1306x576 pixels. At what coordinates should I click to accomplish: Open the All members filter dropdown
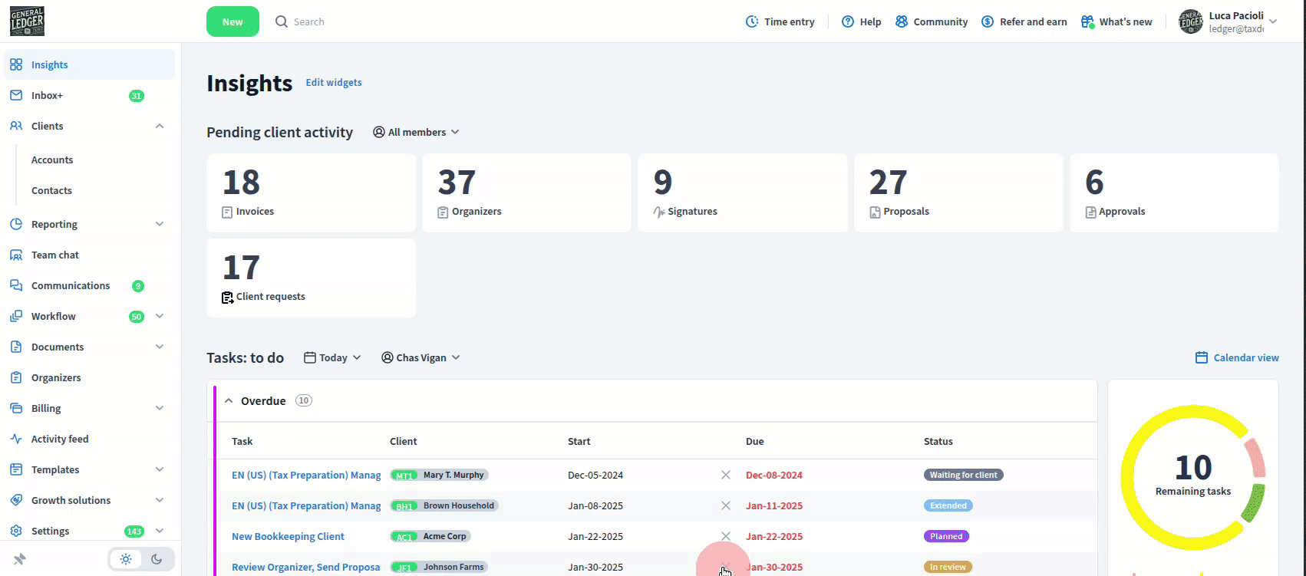[x=416, y=132]
